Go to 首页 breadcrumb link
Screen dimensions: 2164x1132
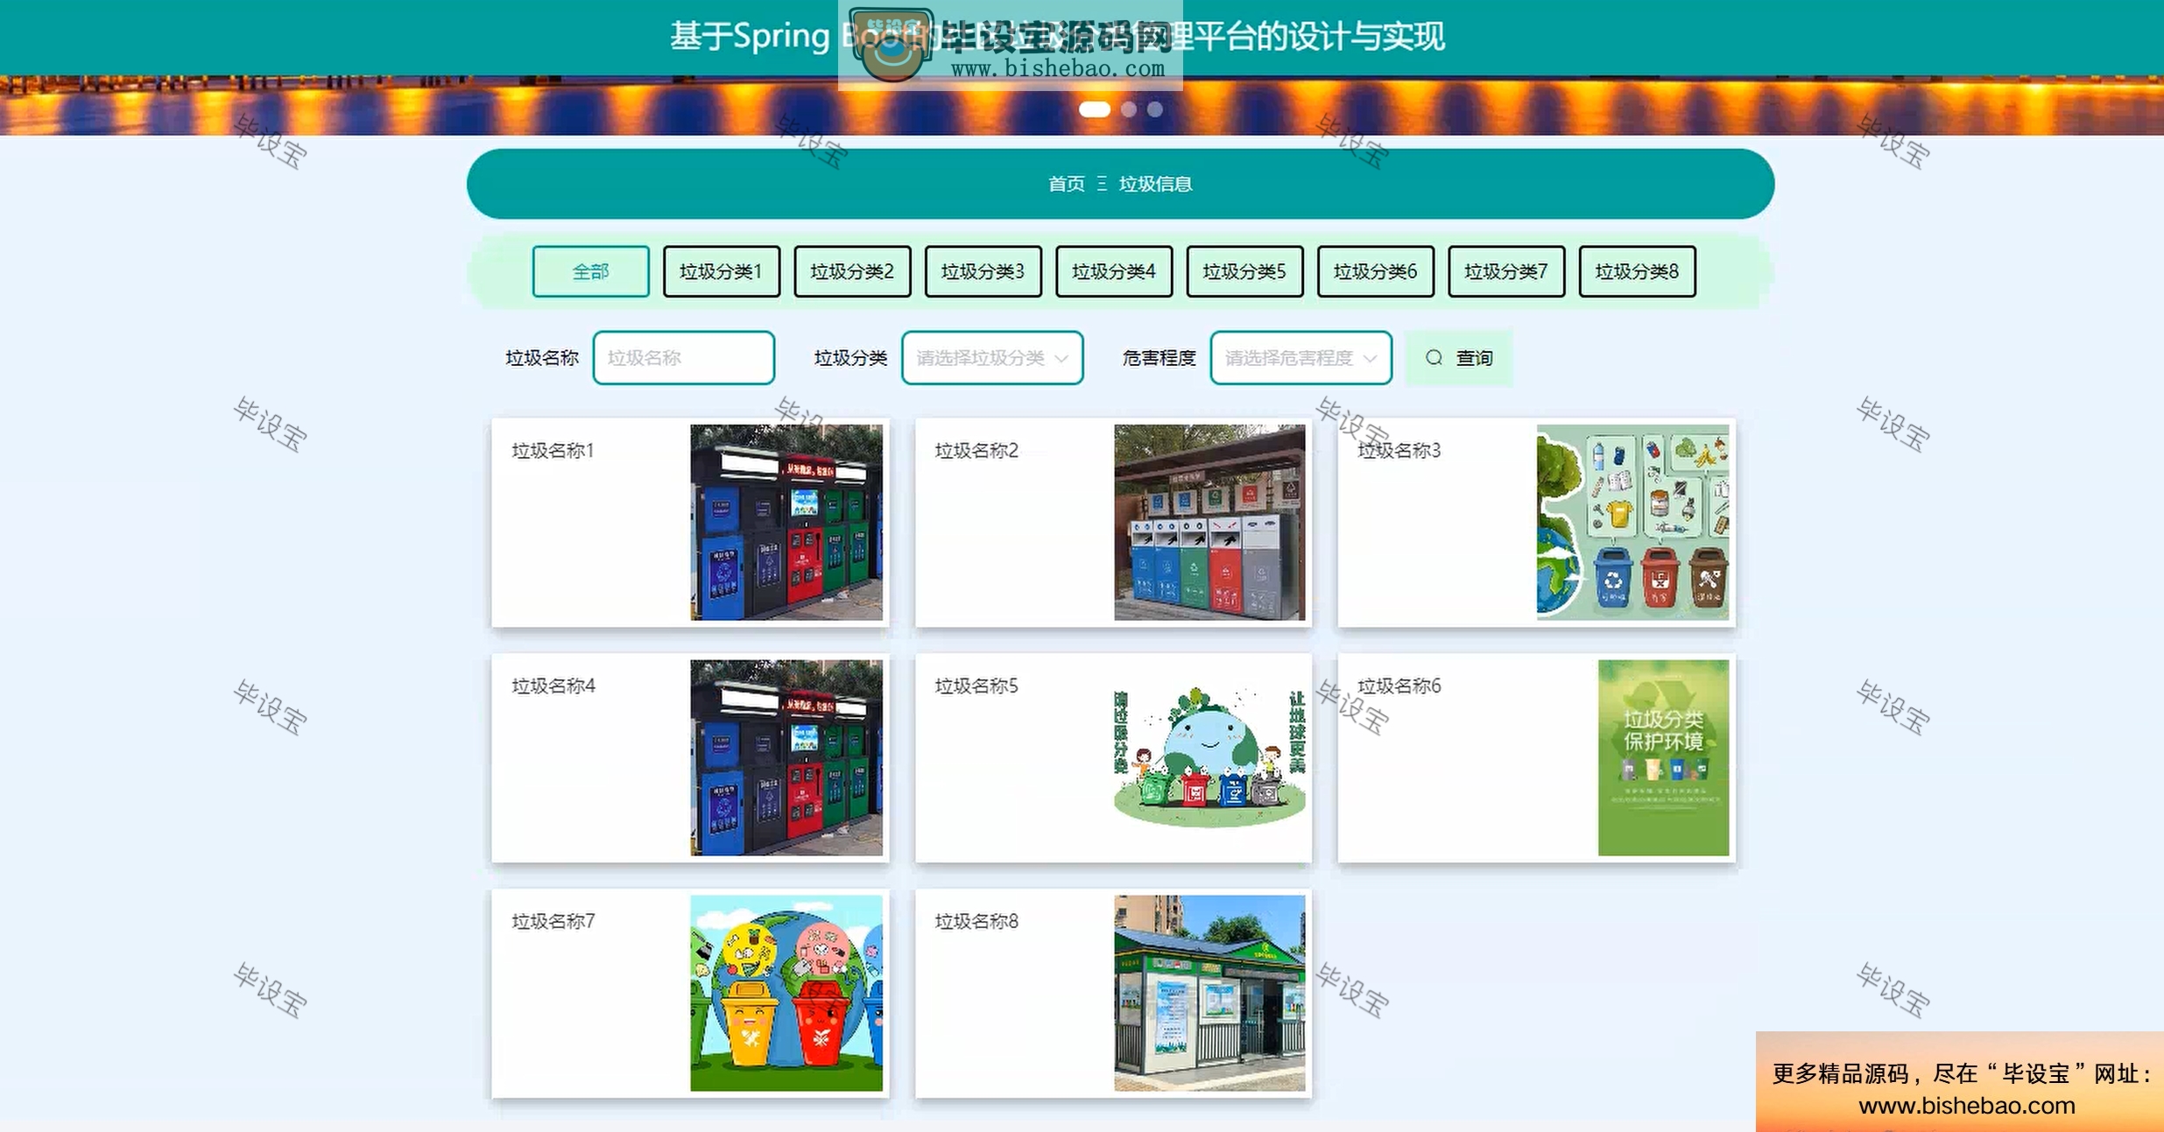point(1066,184)
